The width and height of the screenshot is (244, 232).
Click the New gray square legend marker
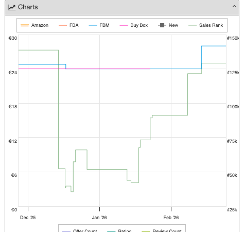tap(162, 25)
